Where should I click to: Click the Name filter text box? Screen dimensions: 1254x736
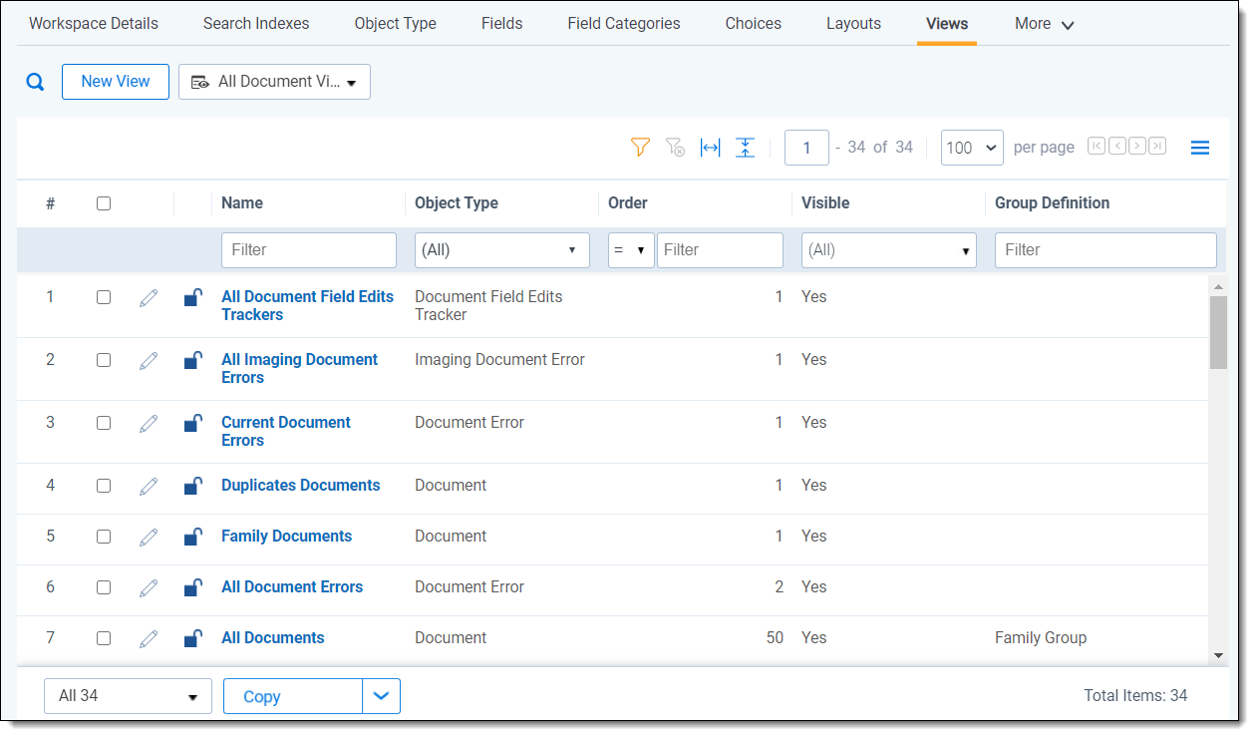(309, 250)
